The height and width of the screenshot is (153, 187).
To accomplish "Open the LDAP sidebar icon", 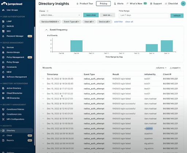I will (3, 21).
